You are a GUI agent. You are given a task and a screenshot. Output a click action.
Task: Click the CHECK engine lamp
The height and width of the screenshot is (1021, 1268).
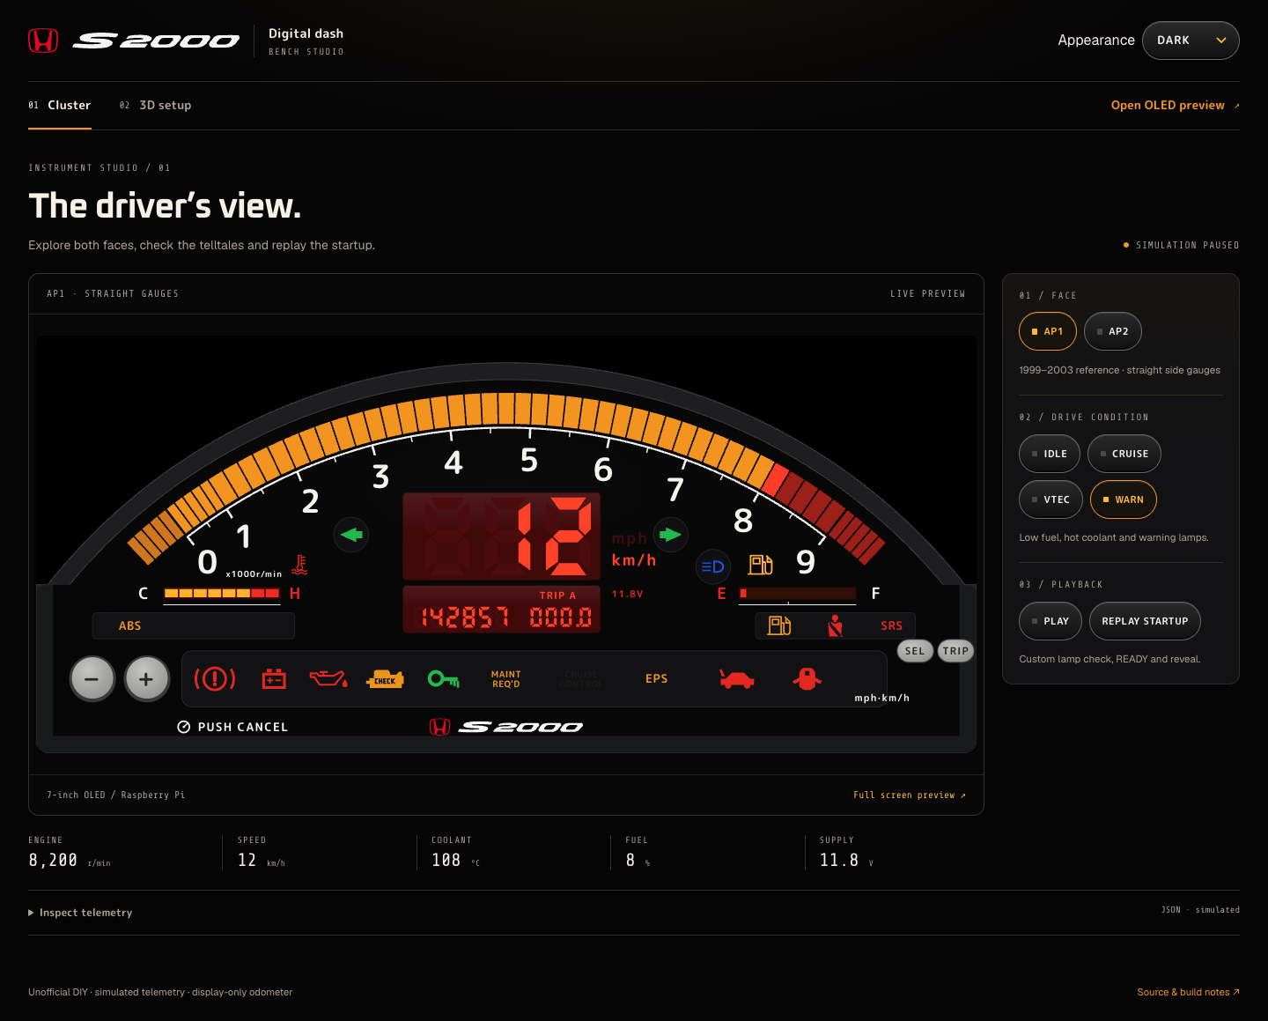(385, 678)
